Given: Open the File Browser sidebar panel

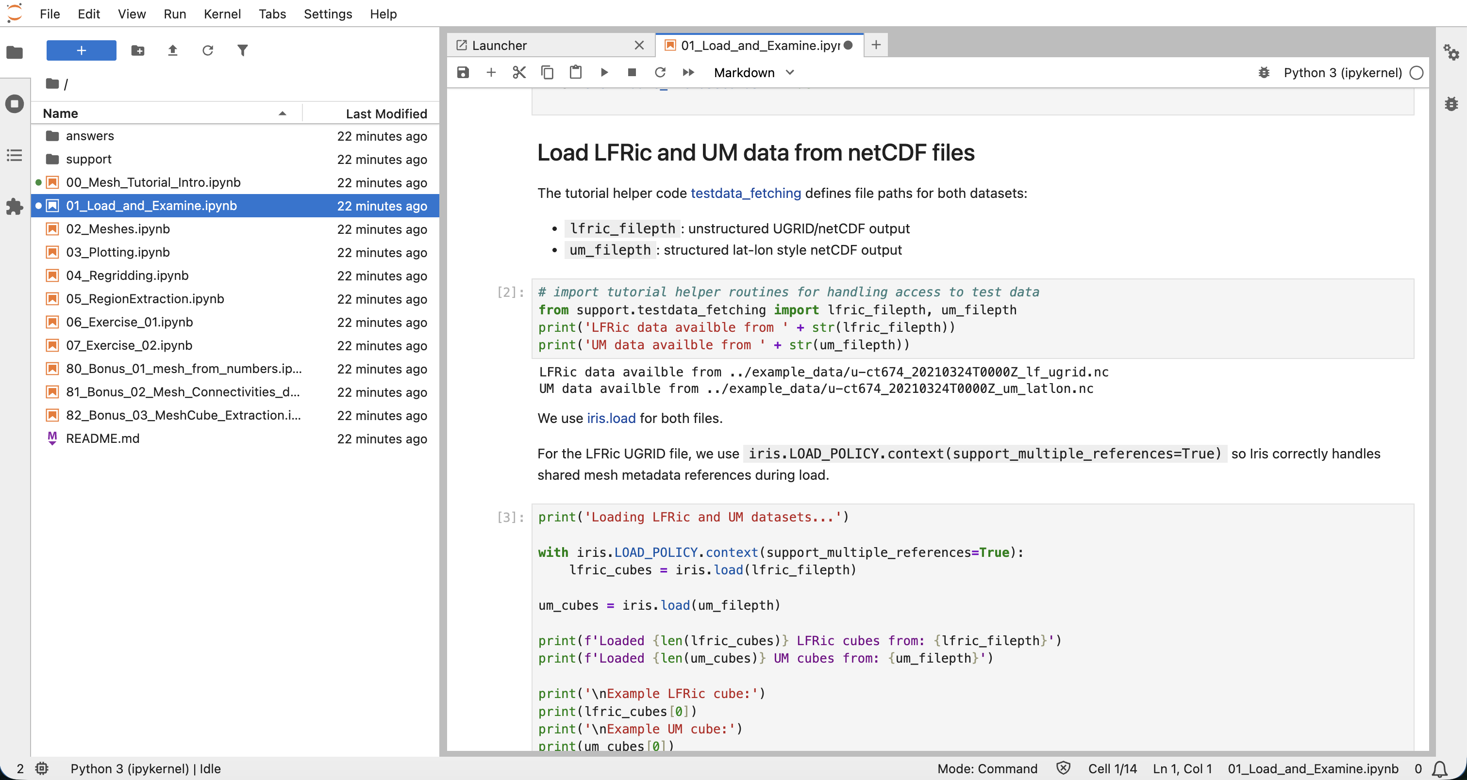Looking at the screenshot, I should [15, 52].
